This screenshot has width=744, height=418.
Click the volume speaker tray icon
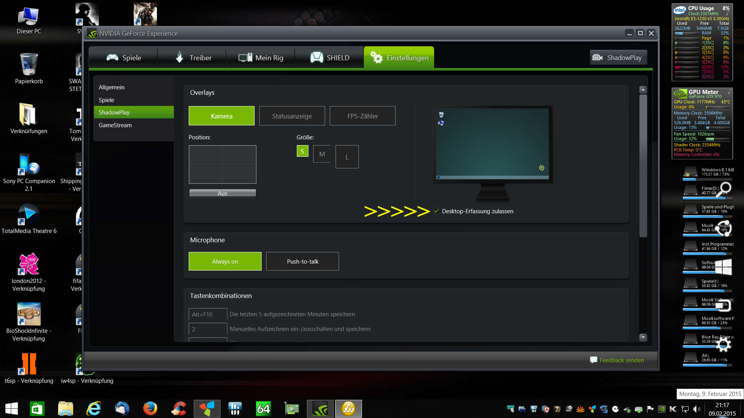tap(697, 409)
